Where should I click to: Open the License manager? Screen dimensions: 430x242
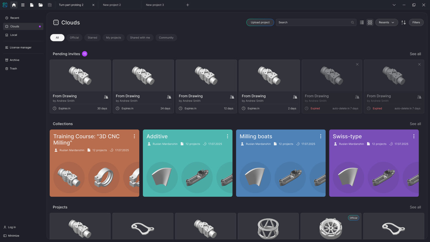[x=20, y=47]
